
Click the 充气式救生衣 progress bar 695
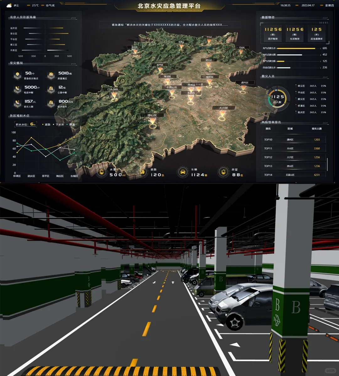click(x=299, y=48)
